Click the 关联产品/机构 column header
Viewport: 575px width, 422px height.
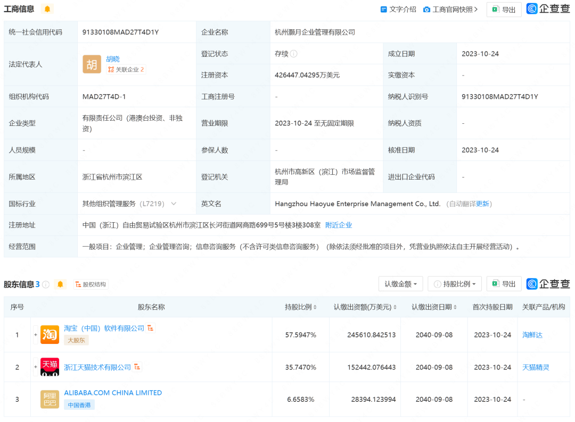(544, 307)
